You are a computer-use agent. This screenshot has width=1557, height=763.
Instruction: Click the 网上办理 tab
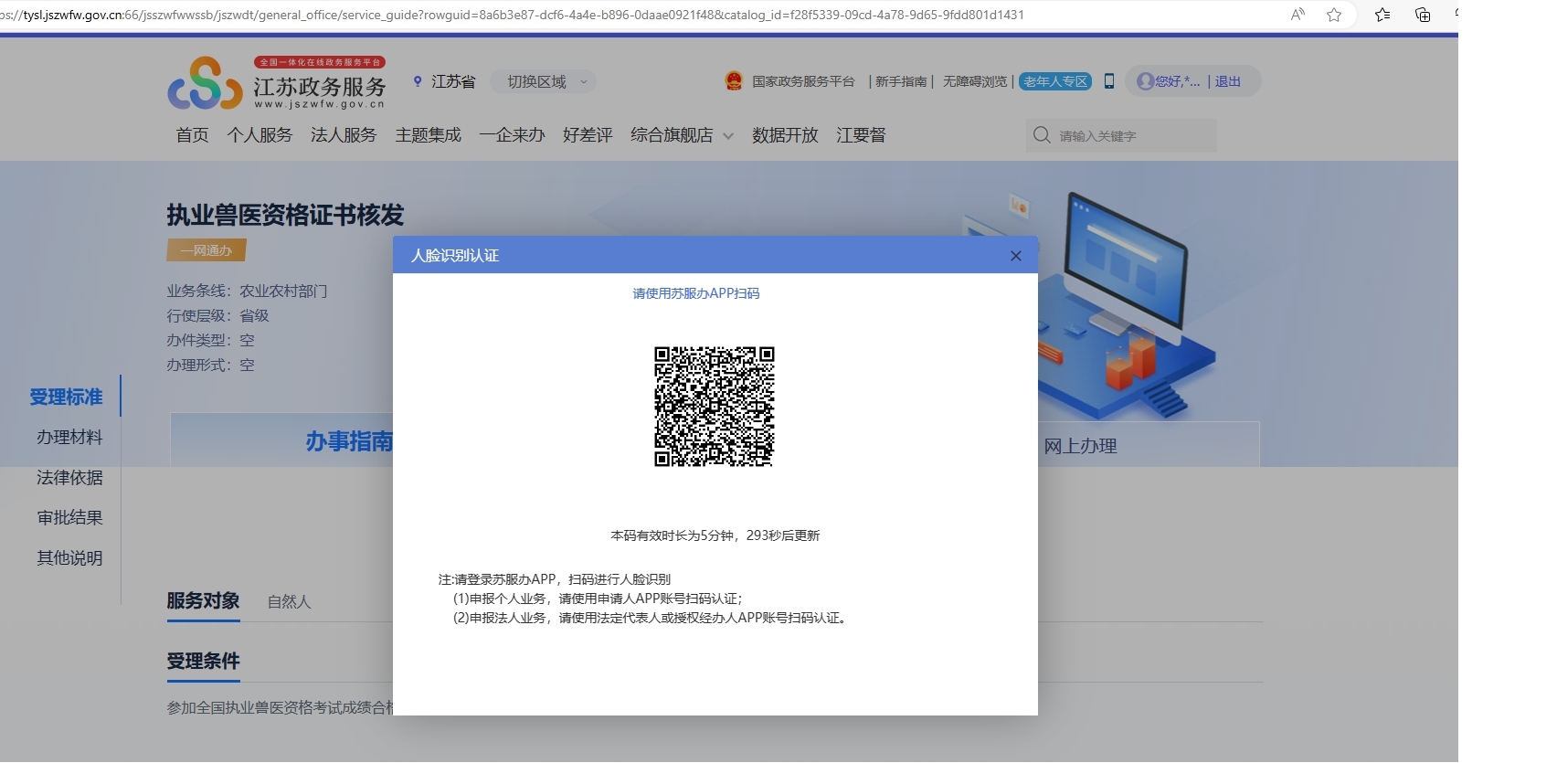tap(1080, 446)
